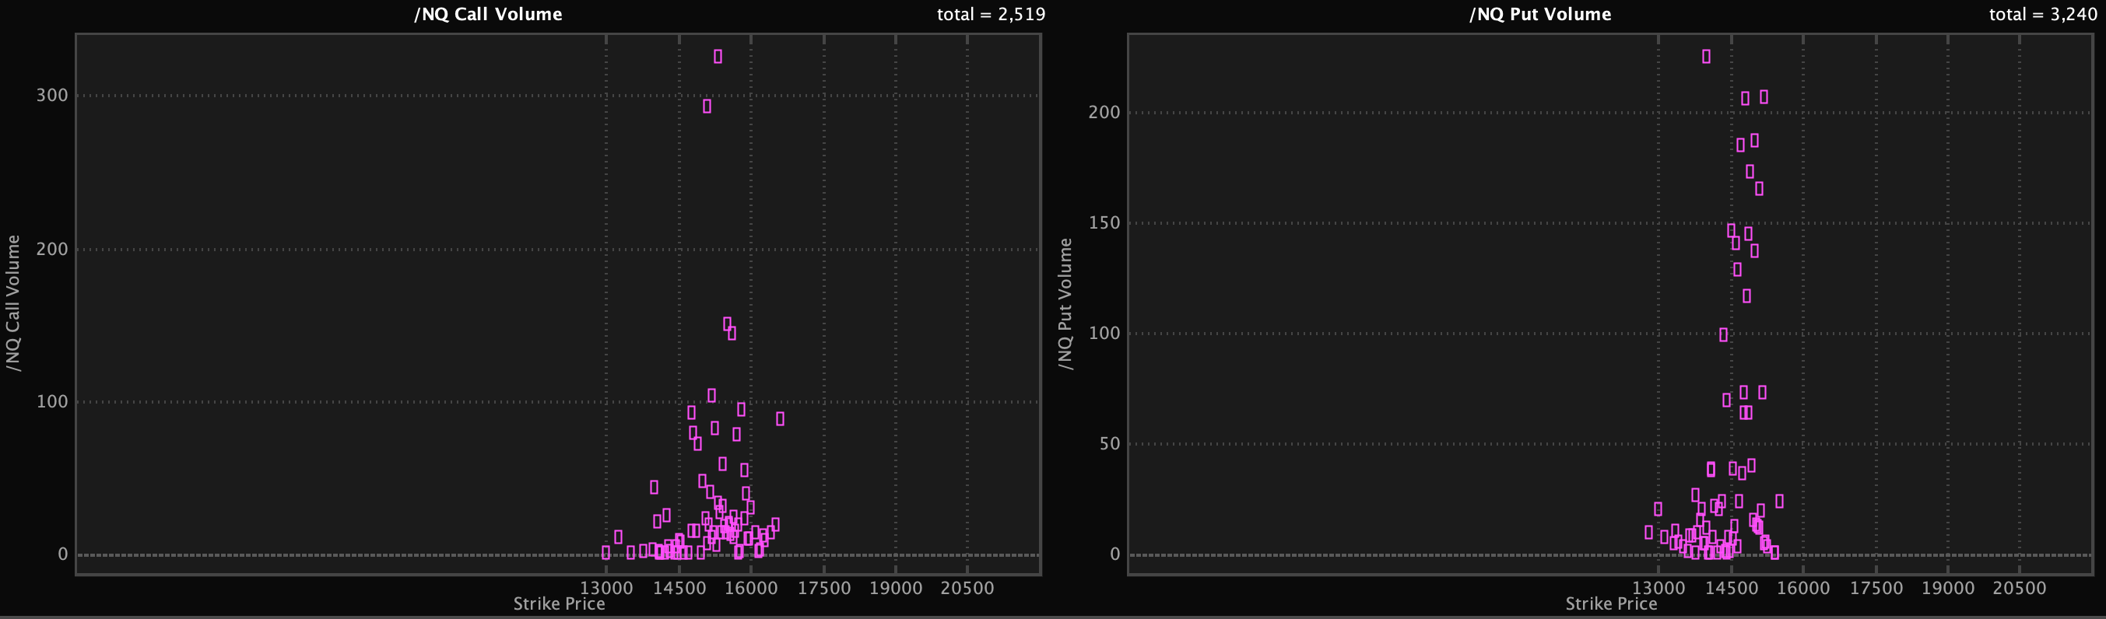This screenshot has height=619, width=2106.
Task: Click the call chart's total = 2,519 label
Action: pyautogui.click(x=991, y=14)
